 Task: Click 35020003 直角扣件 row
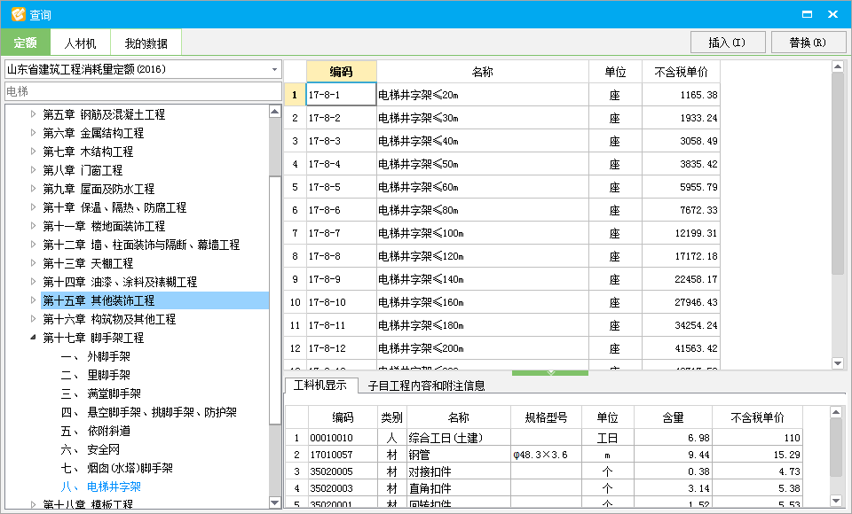click(544, 488)
